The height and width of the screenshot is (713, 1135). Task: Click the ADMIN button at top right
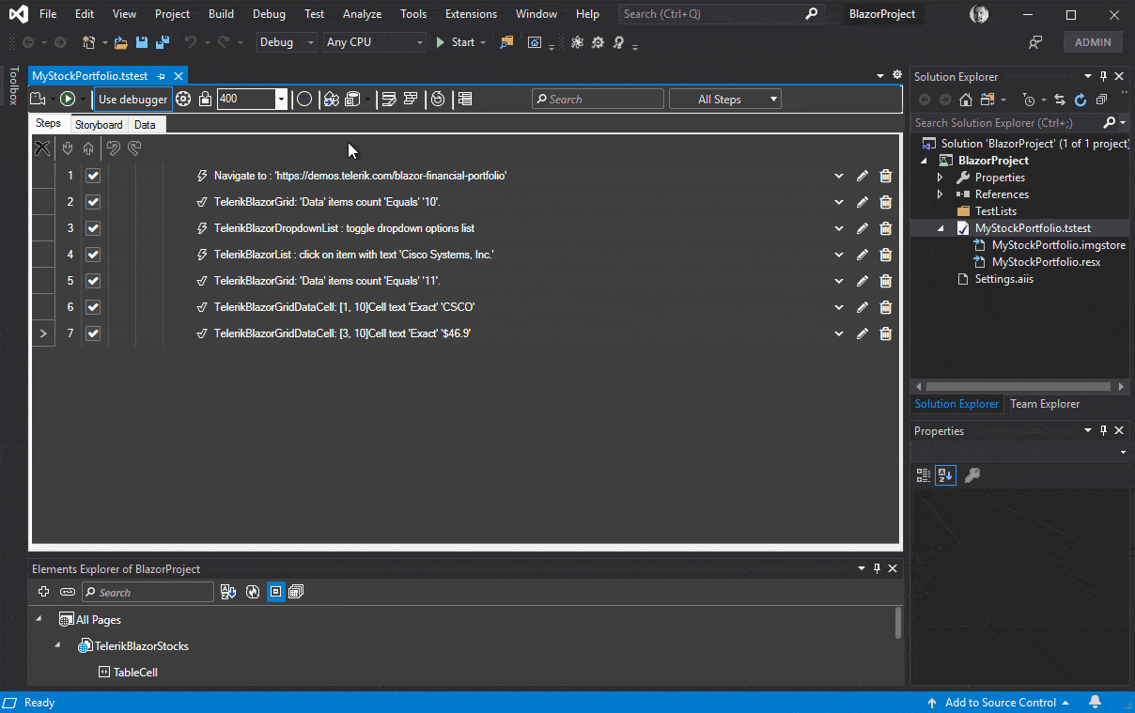[1093, 42]
